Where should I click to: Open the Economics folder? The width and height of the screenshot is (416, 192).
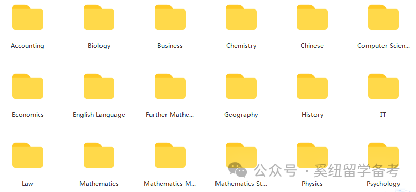28,86
